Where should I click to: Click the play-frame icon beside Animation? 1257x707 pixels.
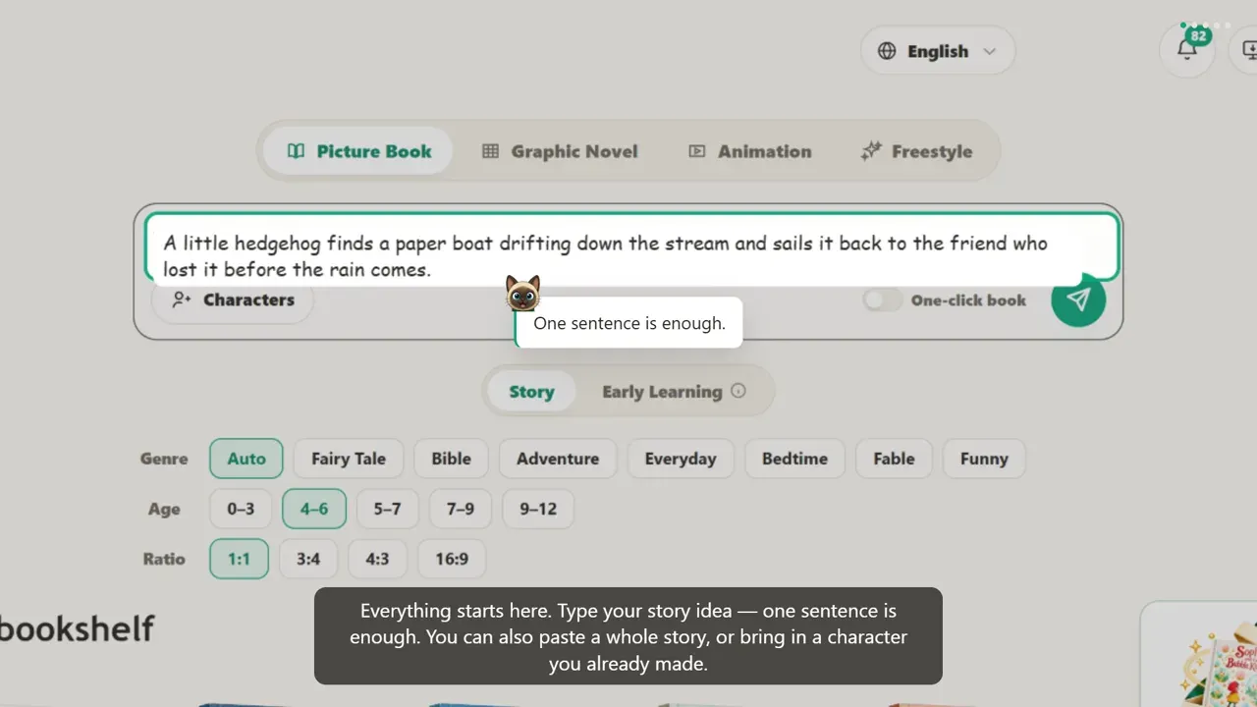[696, 151]
